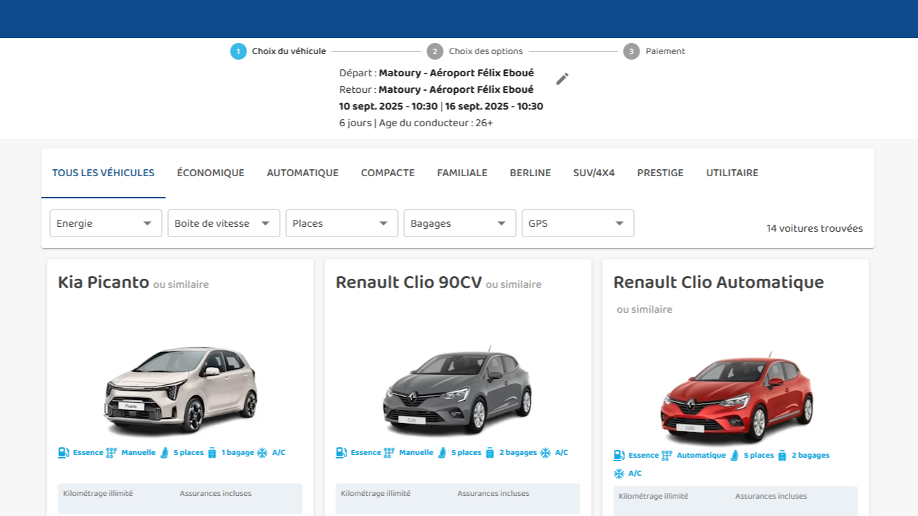The width and height of the screenshot is (918, 516).
Task: Open the COMPACTE tab
Action: pyautogui.click(x=387, y=173)
